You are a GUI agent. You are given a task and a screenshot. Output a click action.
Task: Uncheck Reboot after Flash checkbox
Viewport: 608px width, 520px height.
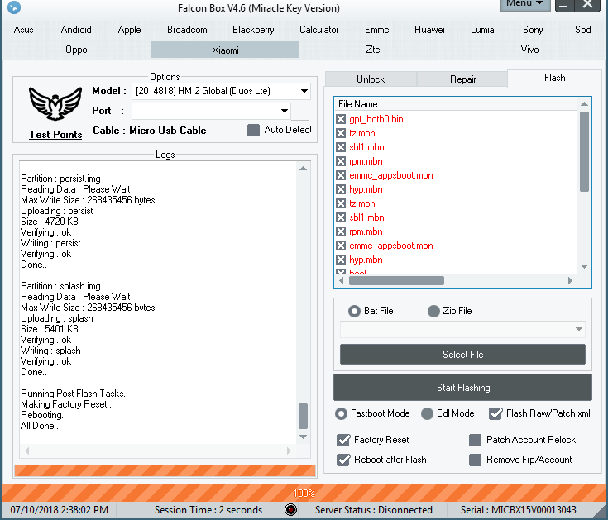pyautogui.click(x=343, y=460)
